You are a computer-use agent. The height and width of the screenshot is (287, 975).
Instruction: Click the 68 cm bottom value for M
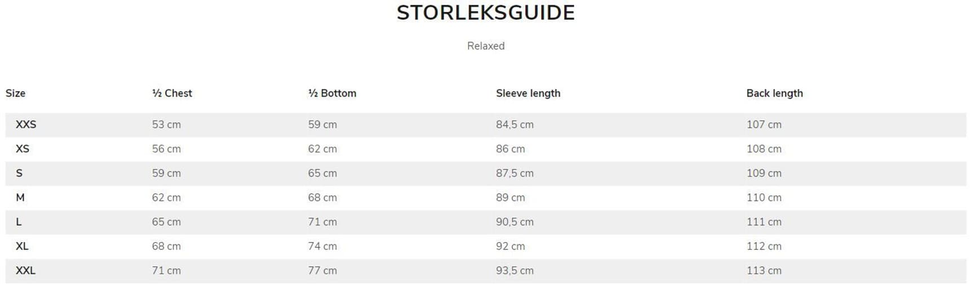(x=322, y=198)
